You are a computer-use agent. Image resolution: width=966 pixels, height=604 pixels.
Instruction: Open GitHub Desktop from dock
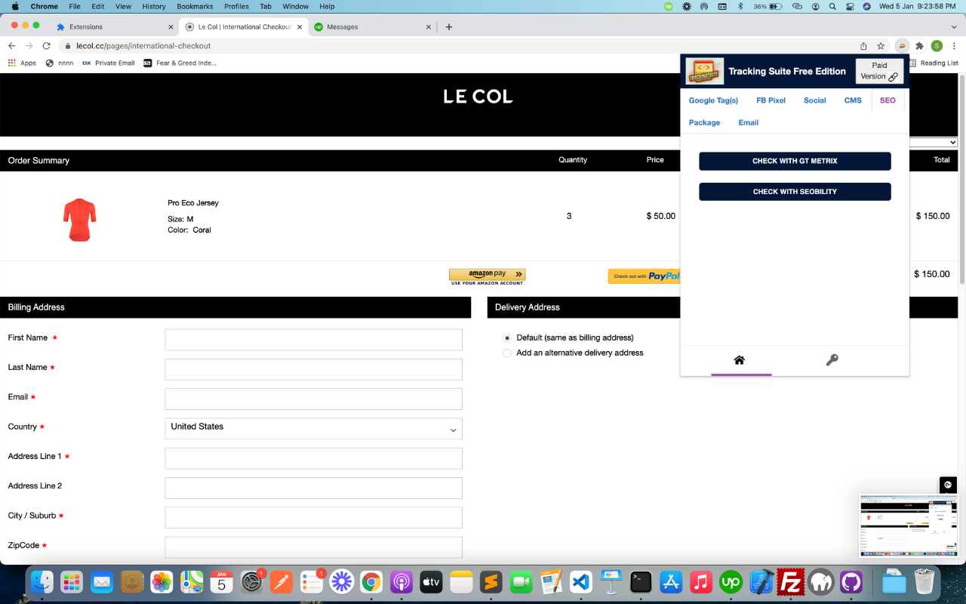tap(851, 581)
